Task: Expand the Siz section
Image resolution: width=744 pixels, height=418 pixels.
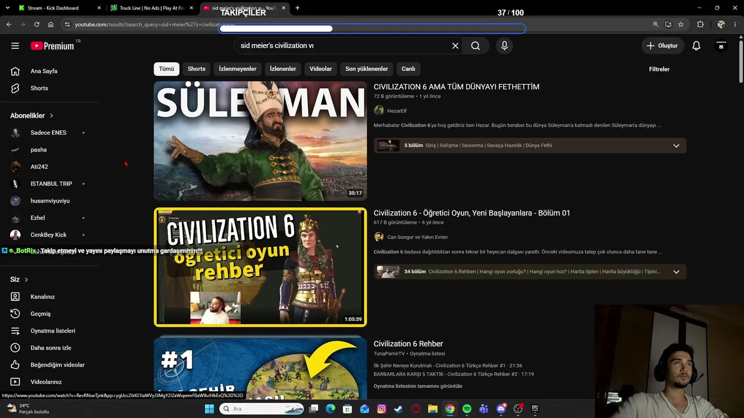Action: click(19, 279)
